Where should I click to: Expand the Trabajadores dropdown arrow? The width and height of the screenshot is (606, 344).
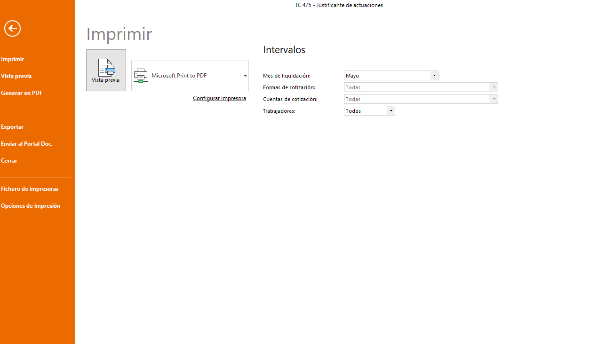[x=391, y=111]
